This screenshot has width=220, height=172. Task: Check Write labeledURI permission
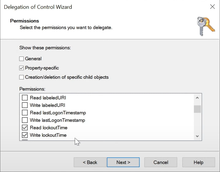click(x=25, y=105)
